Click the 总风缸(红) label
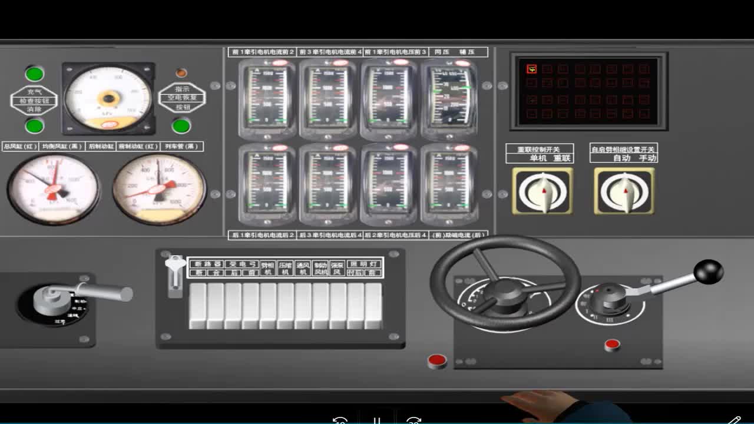Screen dimensions: 754x424 21,147
